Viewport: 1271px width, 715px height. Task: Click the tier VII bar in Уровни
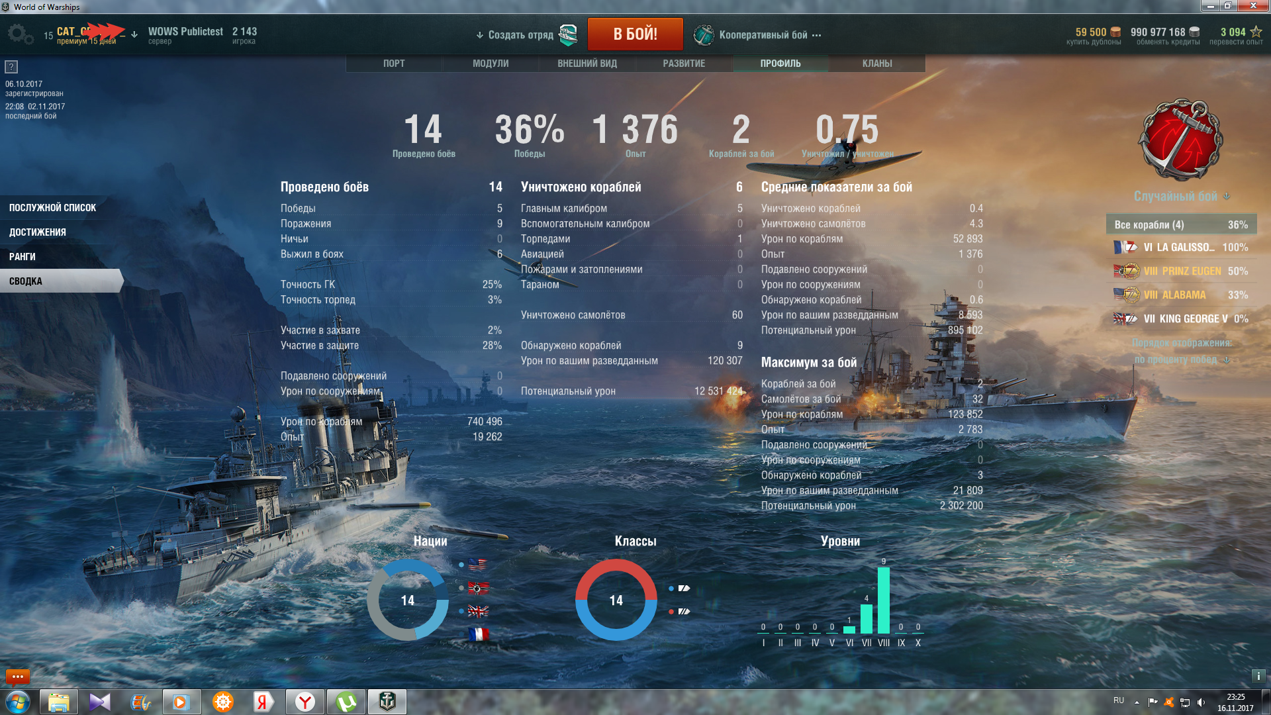click(x=867, y=619)
